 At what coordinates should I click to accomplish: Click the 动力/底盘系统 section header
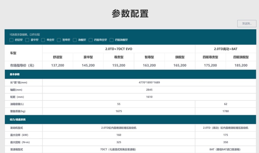(130, 120)
